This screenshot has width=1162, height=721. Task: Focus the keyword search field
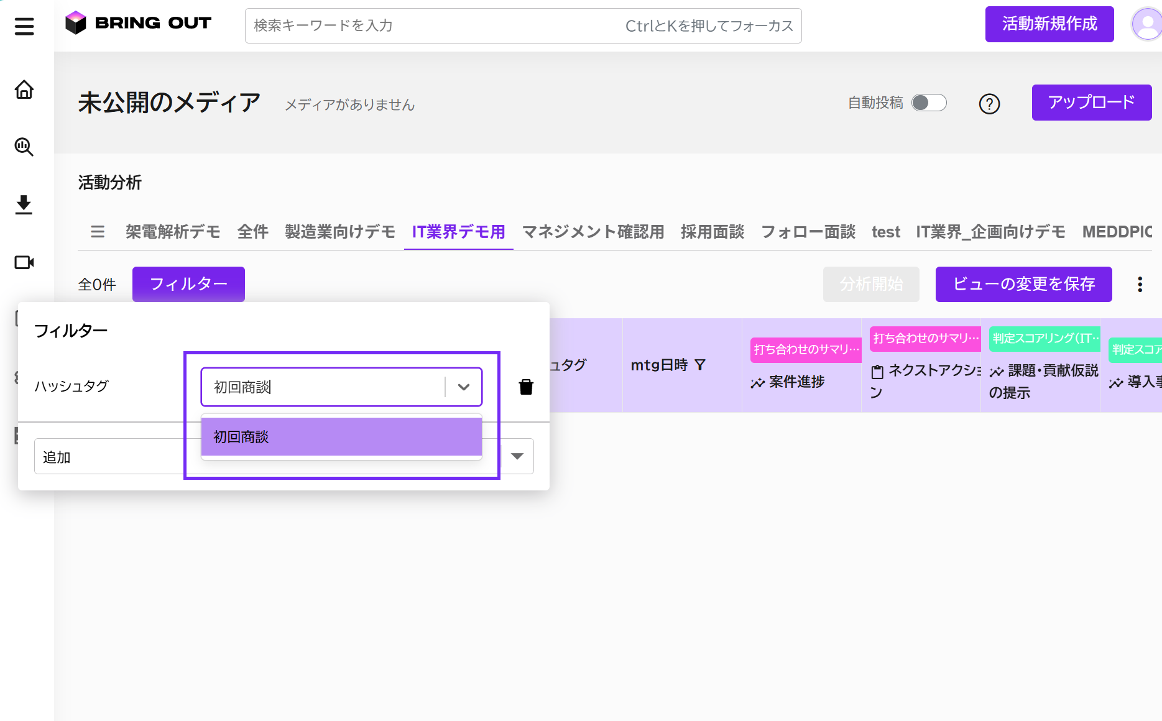[x=435, y=25]
